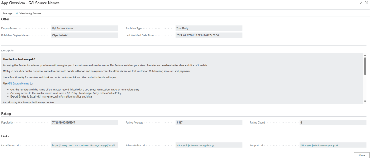Viewport: 370px width, 159px height.
Task: Click the Publisher Display Name field
Action: pyautogui.click(x=85, y=35)
